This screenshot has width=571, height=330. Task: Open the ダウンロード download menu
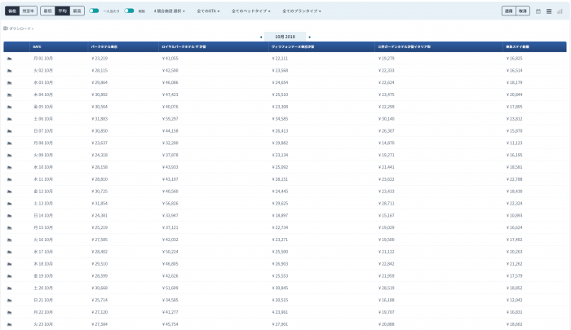click(x=19, y=29)
